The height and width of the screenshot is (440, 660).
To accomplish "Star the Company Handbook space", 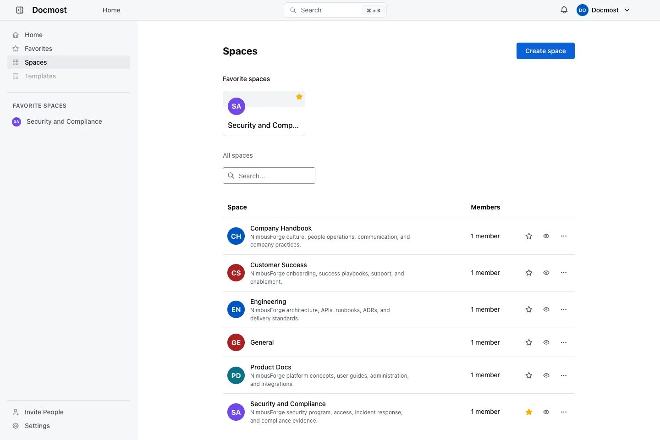I will (529, 236).
